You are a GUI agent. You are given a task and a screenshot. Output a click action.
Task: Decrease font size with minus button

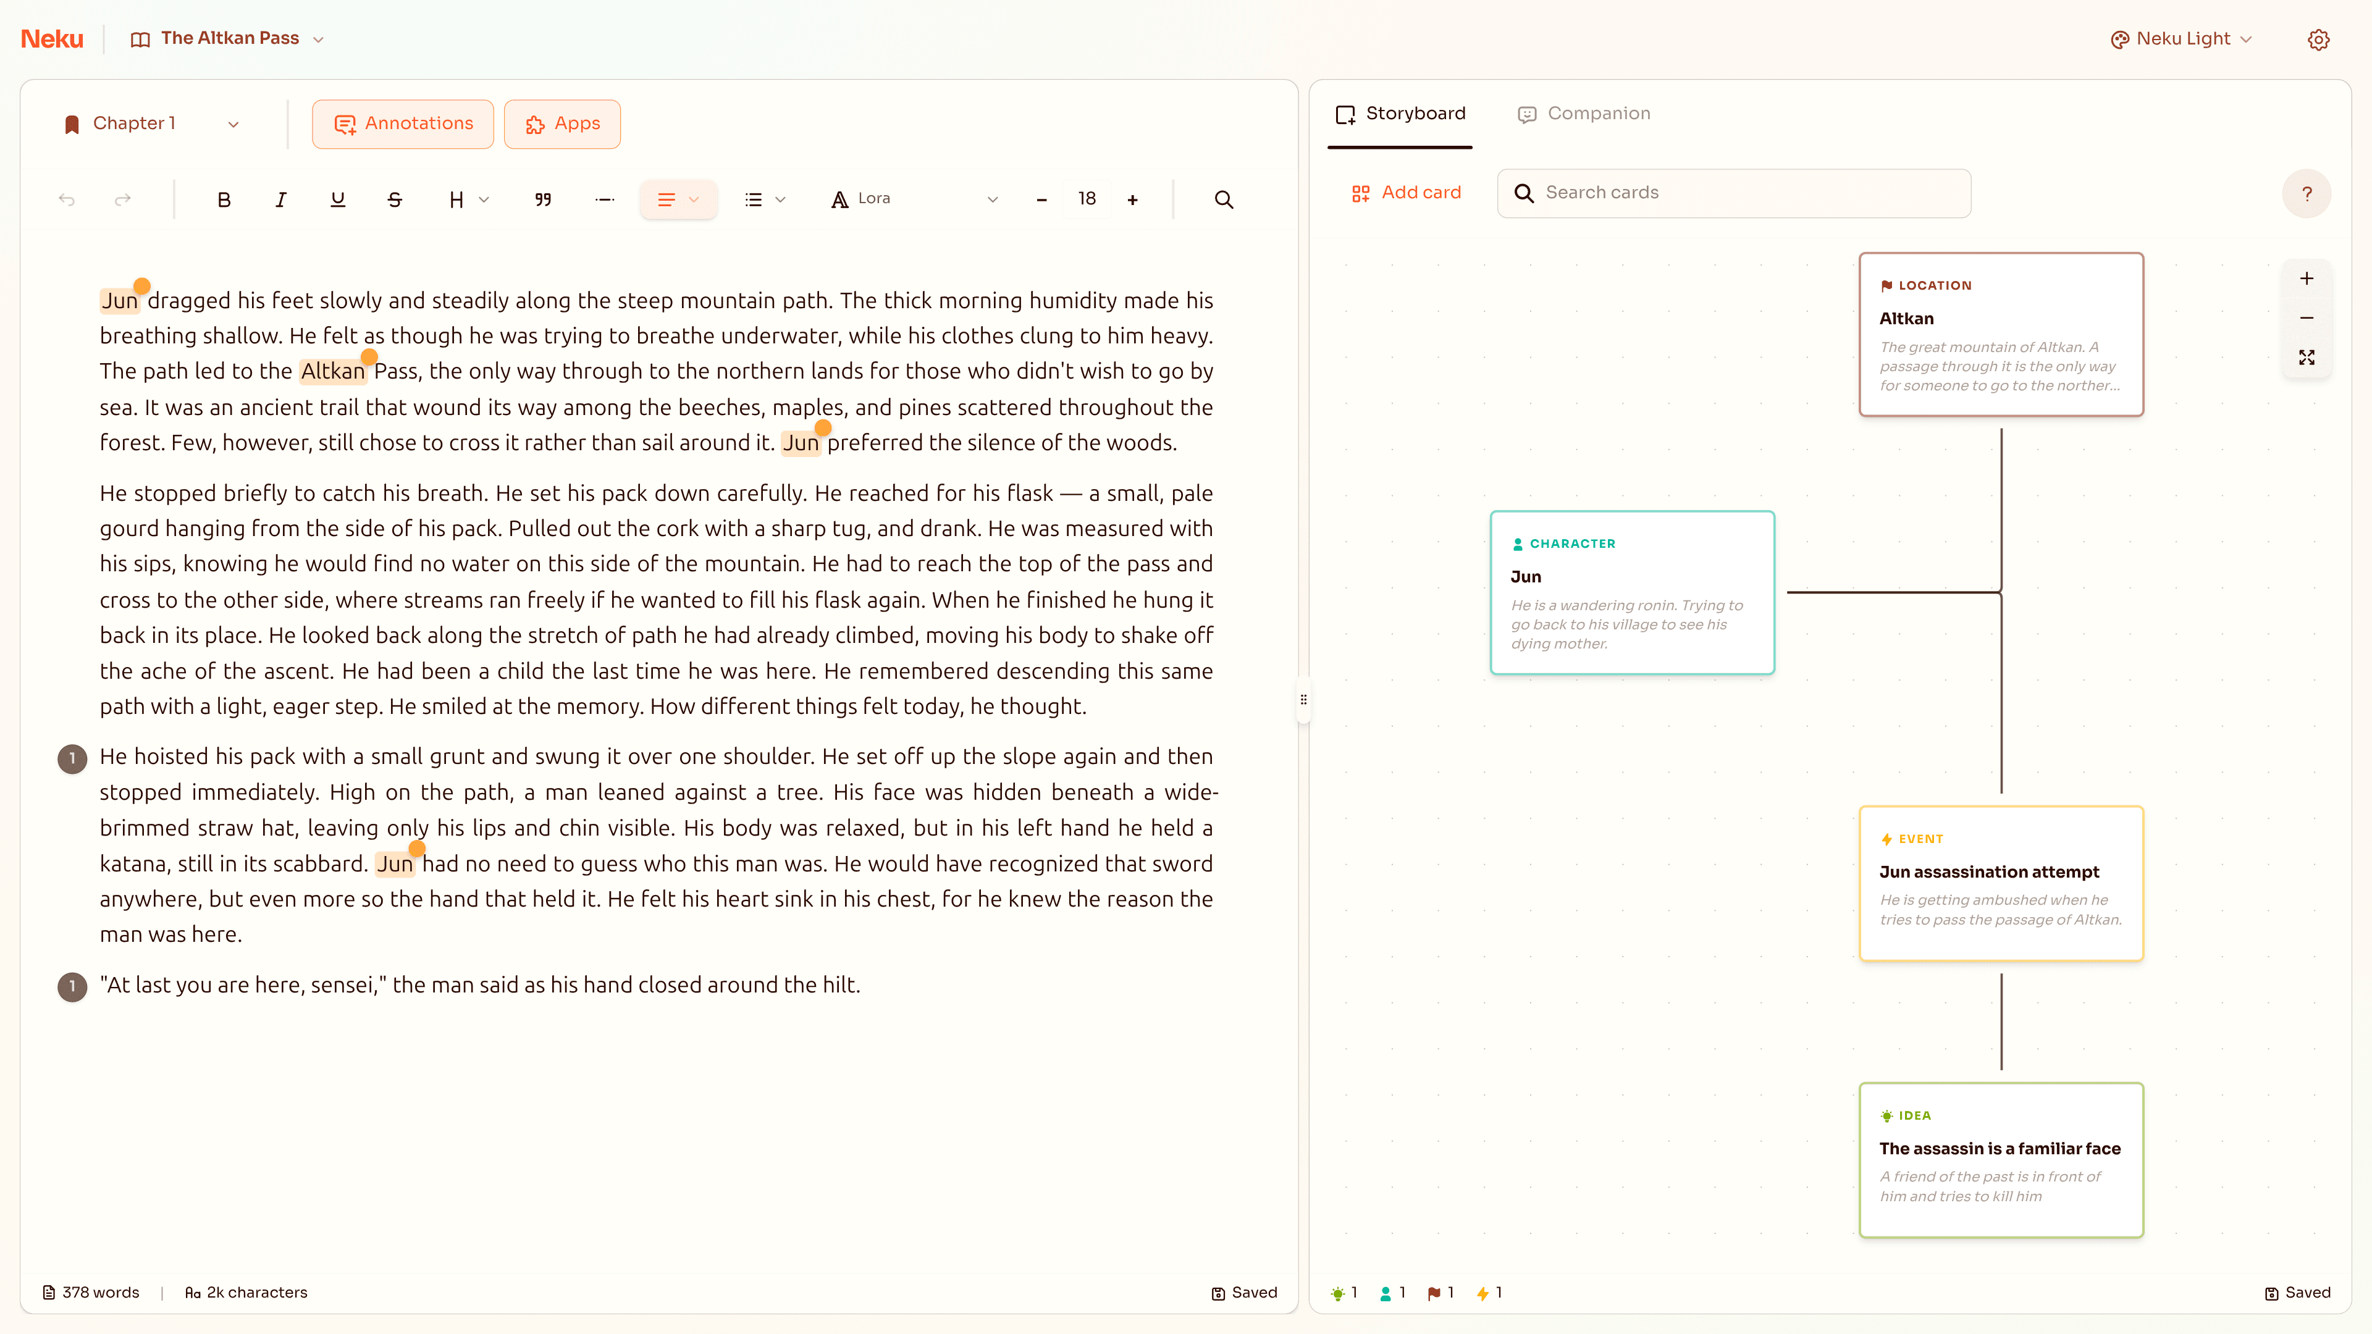1041,199
